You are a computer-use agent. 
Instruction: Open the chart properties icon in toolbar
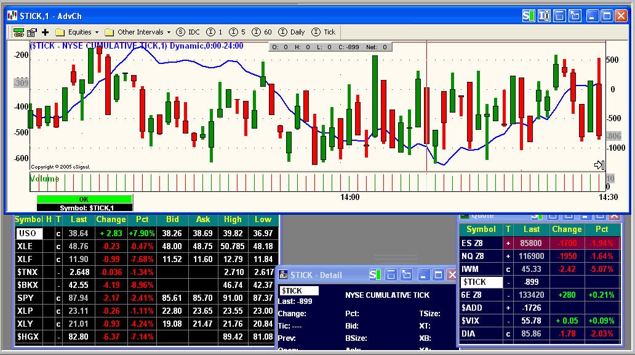(32, 33)
